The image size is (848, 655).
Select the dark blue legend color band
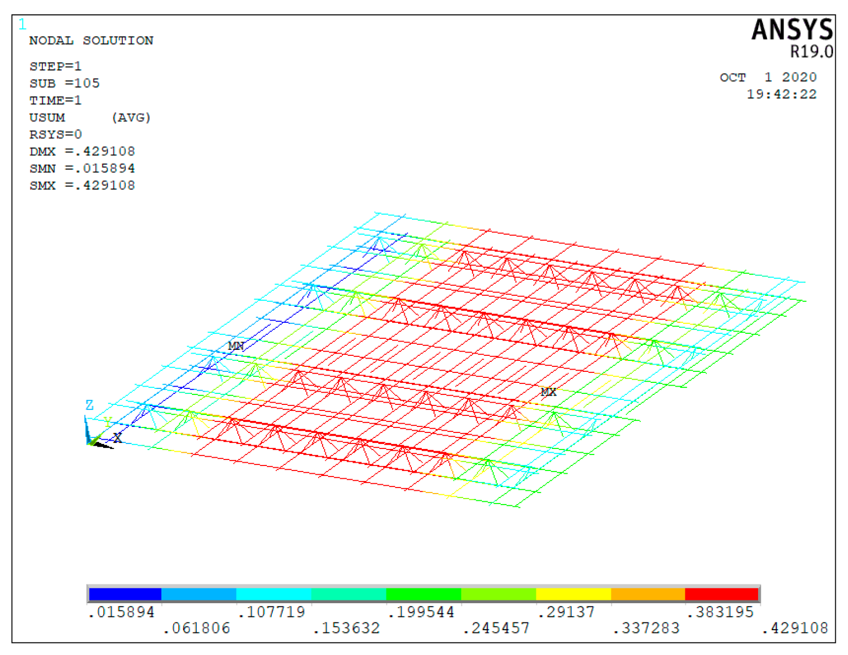pyautogui.click(x=125, y=594)
